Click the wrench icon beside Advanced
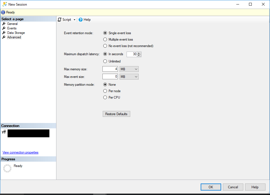The height and width of the screenshot is (195, 270). (4, 37)
